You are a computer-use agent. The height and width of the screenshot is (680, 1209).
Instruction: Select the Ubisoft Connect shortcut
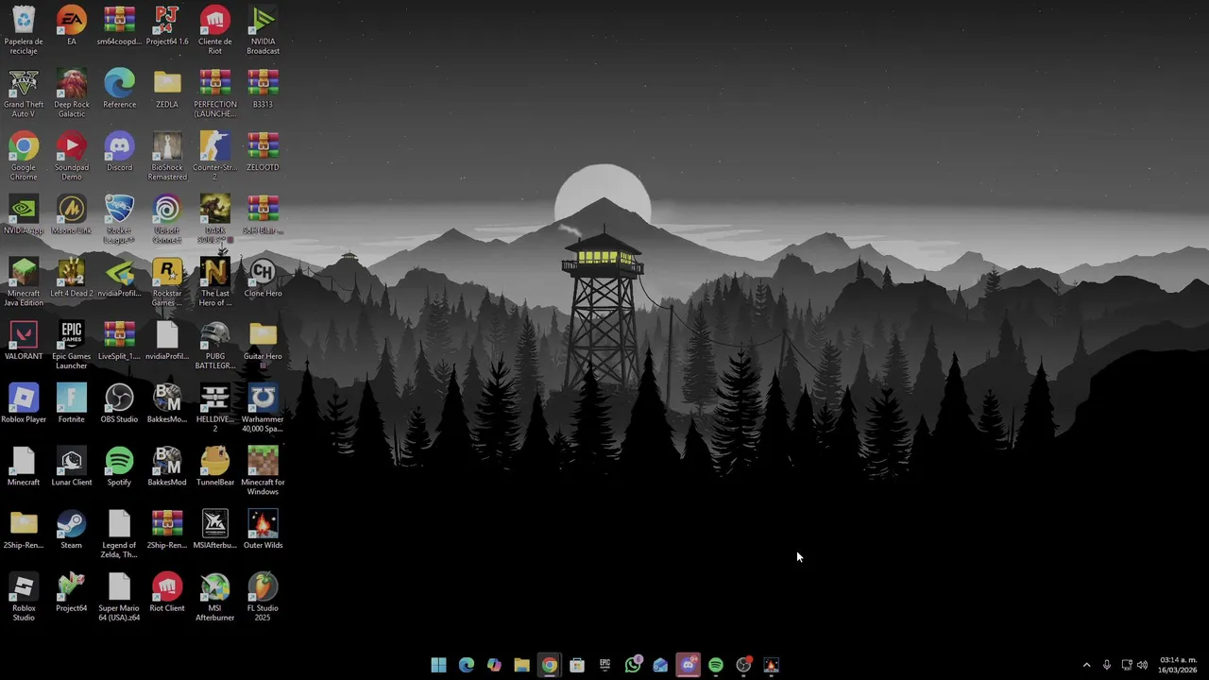[x=167, y=219]
